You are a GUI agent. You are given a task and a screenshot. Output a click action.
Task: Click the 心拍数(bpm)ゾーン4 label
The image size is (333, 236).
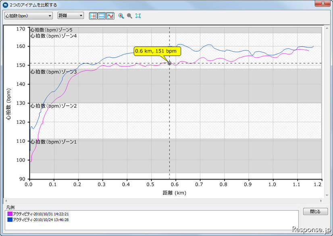[x=53, y=36]
